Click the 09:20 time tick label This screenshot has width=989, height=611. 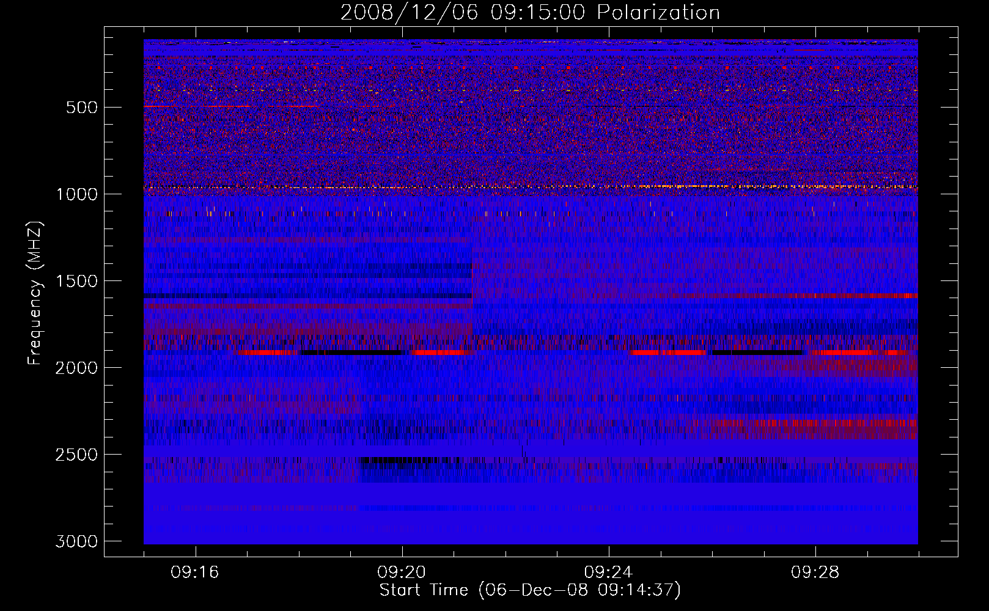(402, 573)
